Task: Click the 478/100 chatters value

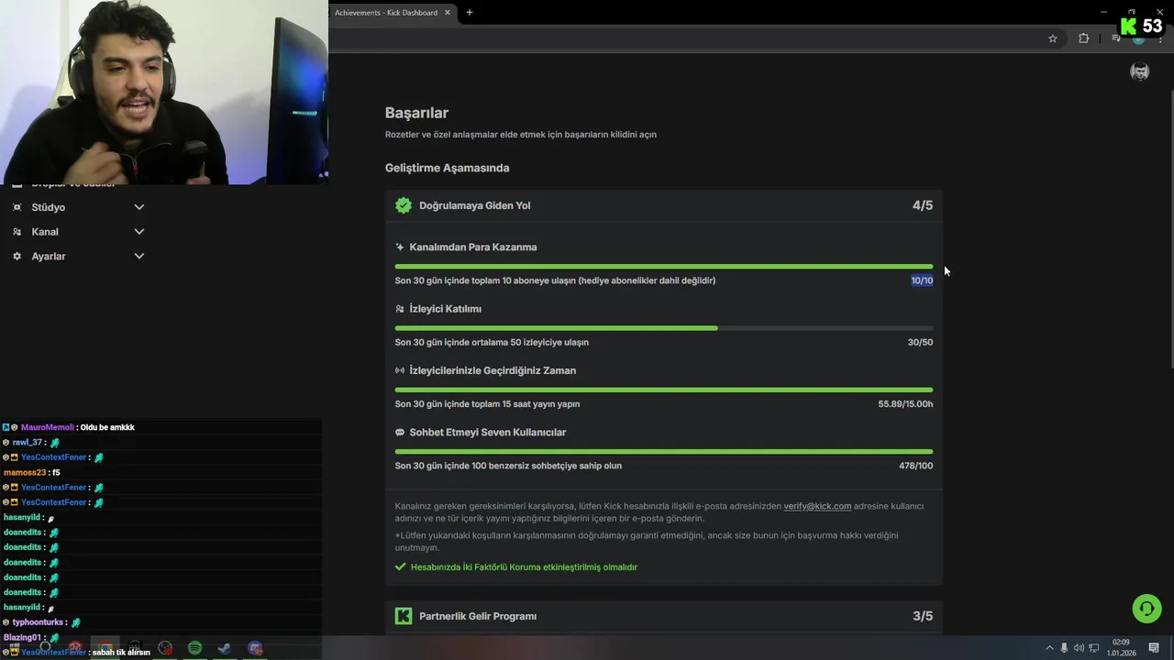Action: coord(916,466)
